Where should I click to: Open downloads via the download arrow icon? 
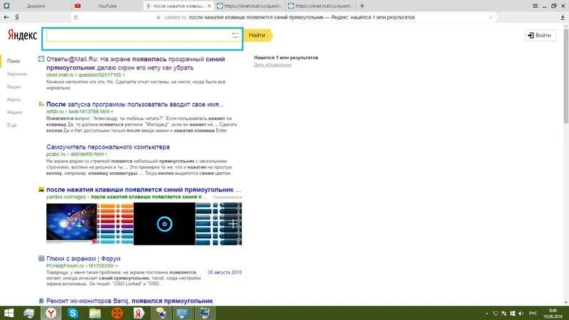coord(563,17)
